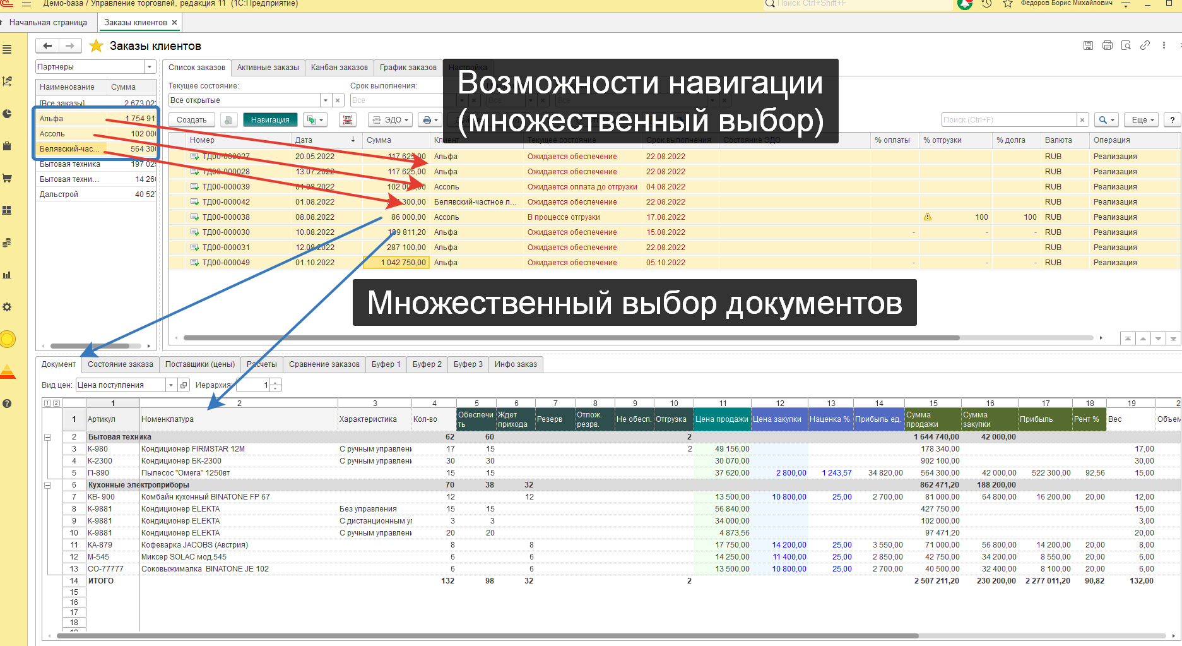Screen dimensions: 1182x646
Task: Click the spreadsheet bottom horizontal scrollbar
Action: [487, 636]
